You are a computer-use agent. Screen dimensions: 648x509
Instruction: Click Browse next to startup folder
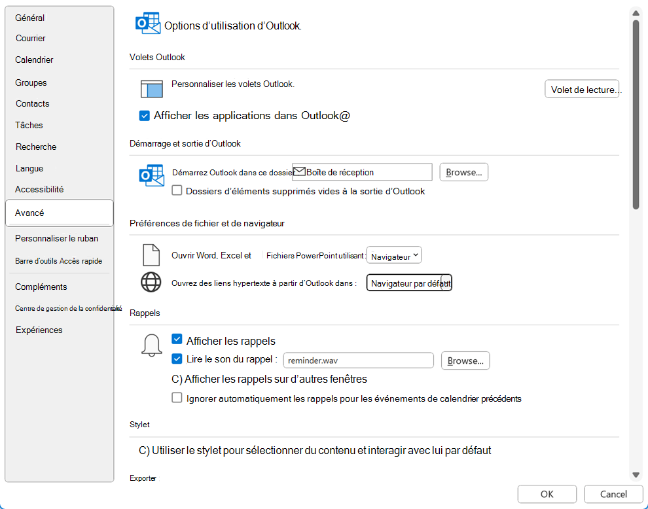463,172
